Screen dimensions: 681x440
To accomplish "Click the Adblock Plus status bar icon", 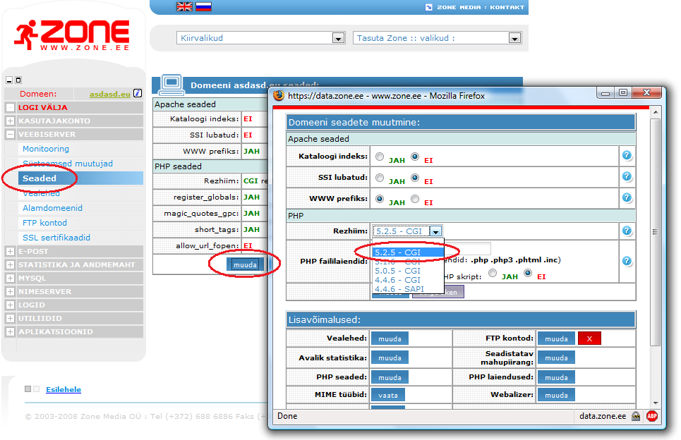I will (652, 416).
